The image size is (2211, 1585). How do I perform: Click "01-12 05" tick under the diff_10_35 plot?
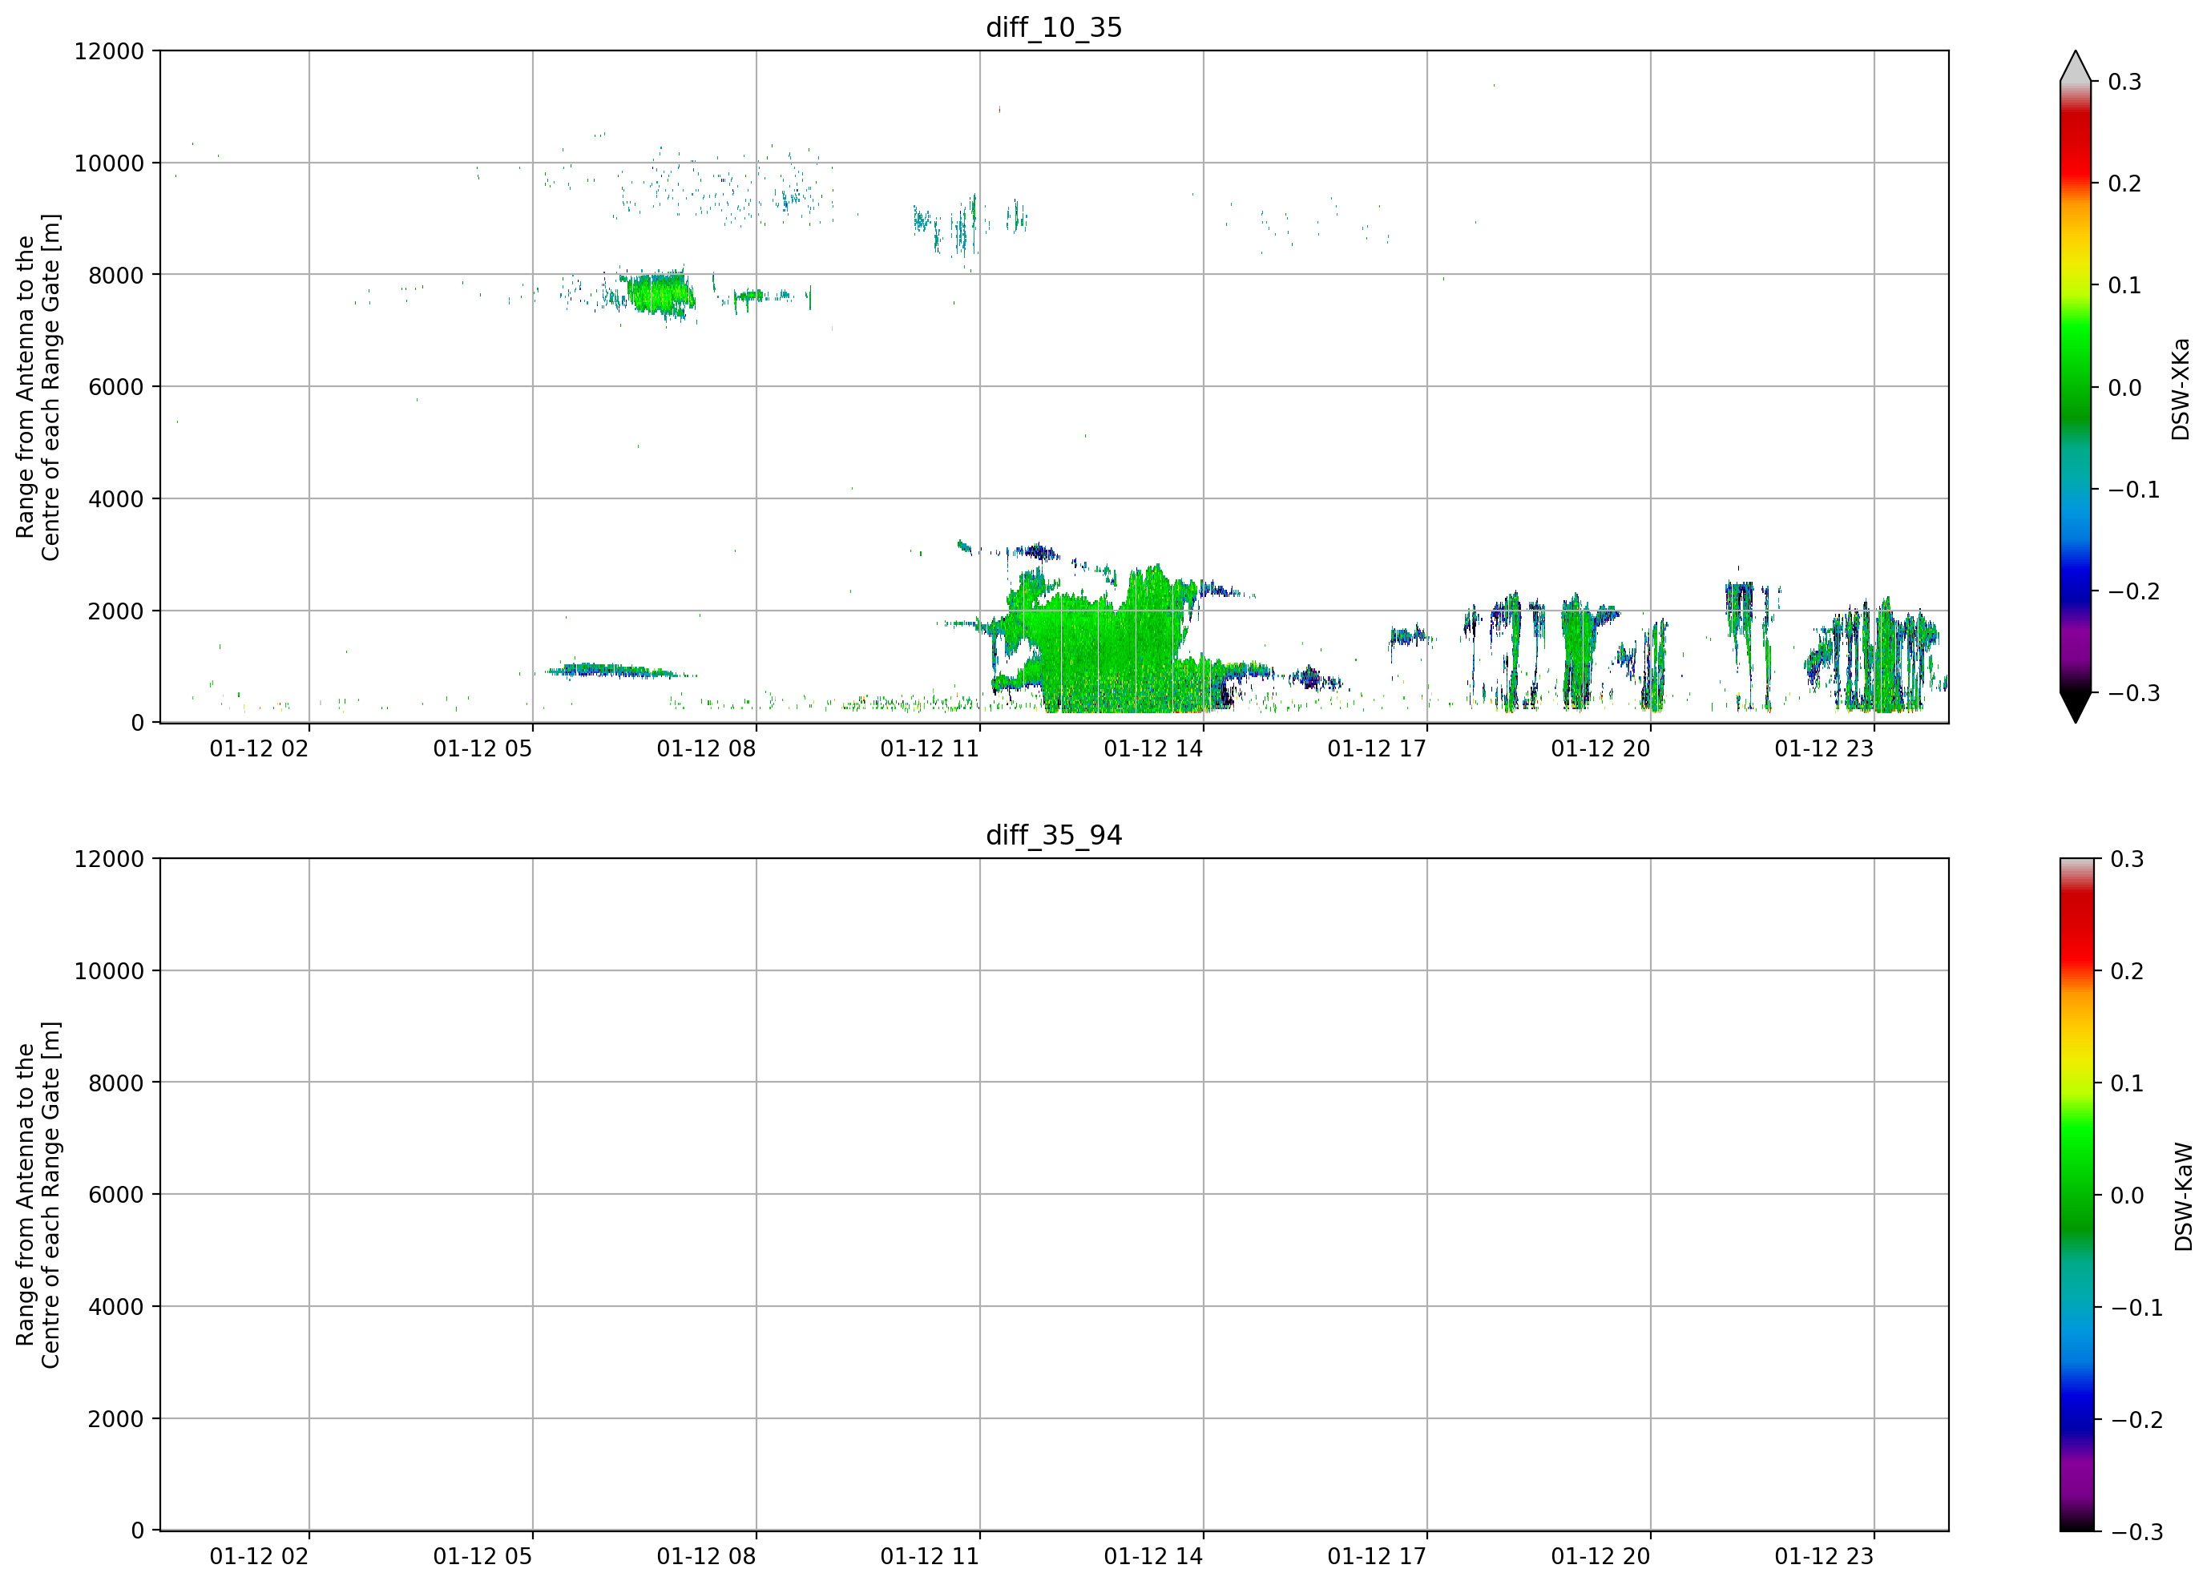[x=482, y=748]
